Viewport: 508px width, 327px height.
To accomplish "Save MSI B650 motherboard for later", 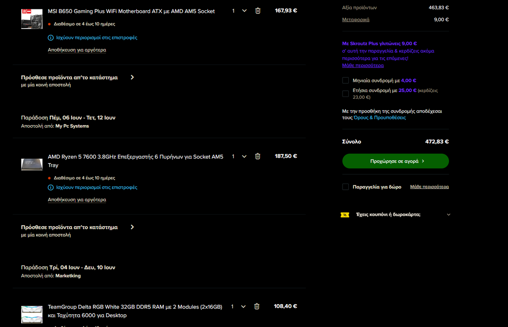I will coord(77,50).
